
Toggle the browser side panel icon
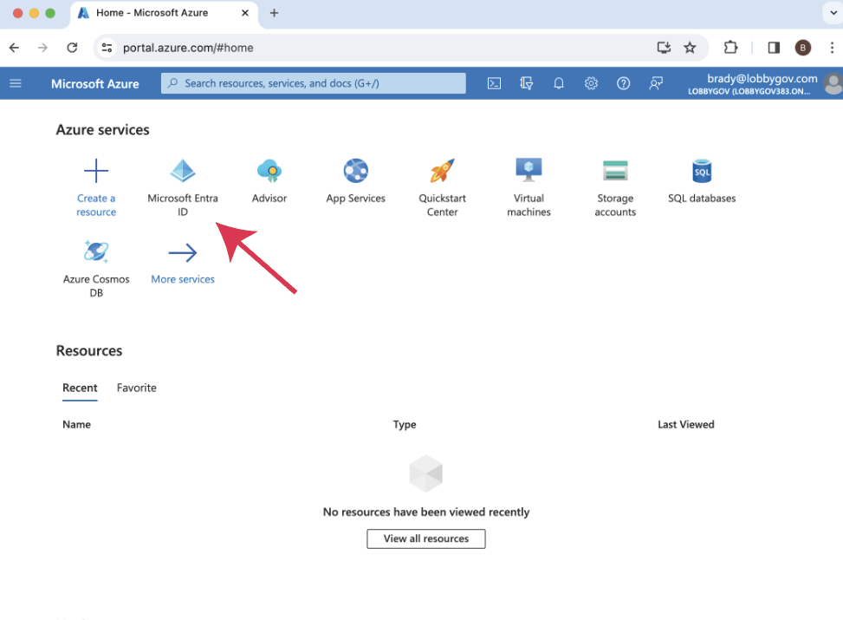tap(774, 48)
